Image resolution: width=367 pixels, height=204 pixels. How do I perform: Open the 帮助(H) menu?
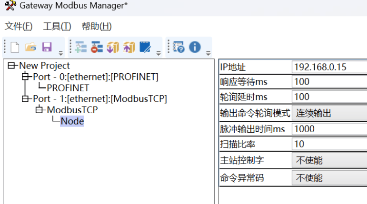97,26
